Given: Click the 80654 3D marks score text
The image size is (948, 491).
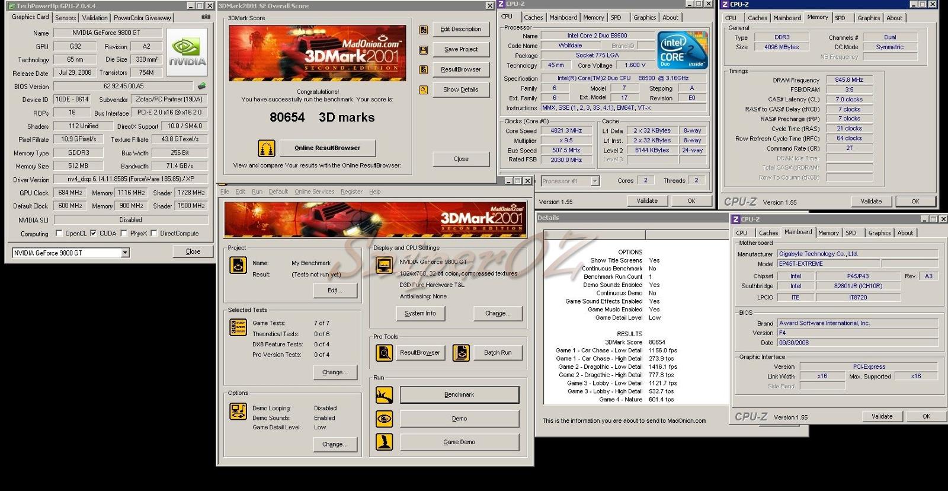Looking at the screenshot, I should [x=322, y=117].
